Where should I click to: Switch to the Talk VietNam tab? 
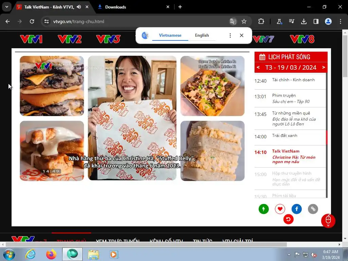pyautogui.click(x=49, y=7)
